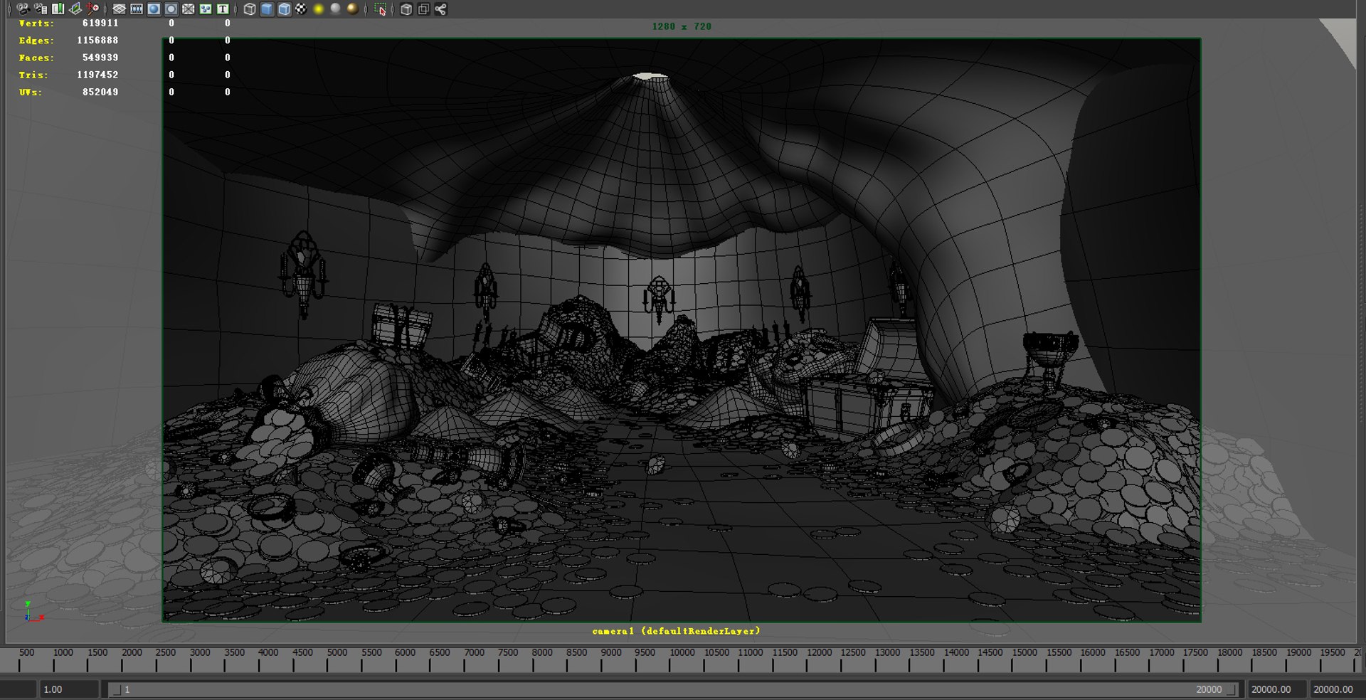The image size is (1366, 700).
Task: Click the range start field showing 1.00
Action: click(x=68, y=689)
